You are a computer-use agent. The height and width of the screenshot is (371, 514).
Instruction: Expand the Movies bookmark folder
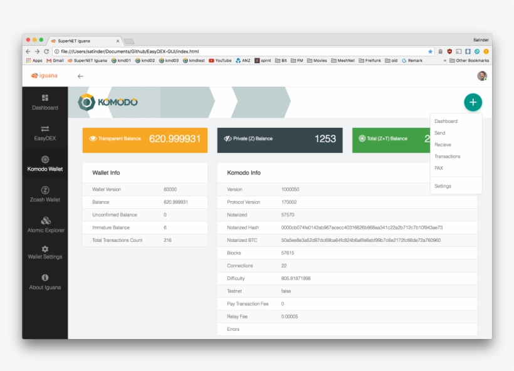tap(317, 61)
